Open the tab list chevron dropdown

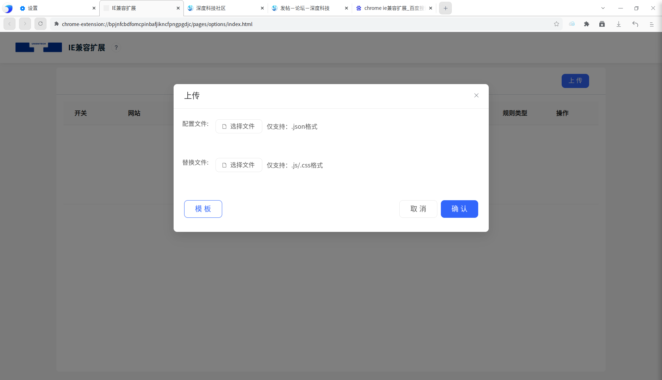[x=603, y=8]
